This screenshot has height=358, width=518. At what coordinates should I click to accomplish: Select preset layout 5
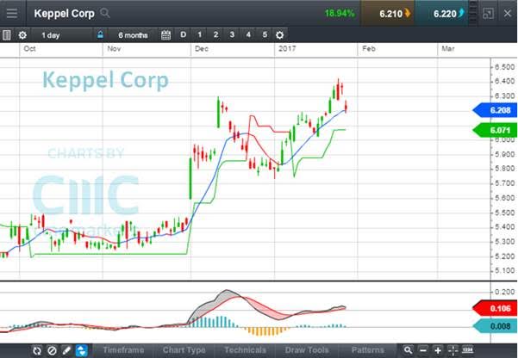265,34
